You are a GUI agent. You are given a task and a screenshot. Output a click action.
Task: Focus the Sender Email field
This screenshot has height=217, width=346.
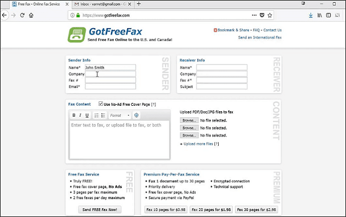pos(110,86)
